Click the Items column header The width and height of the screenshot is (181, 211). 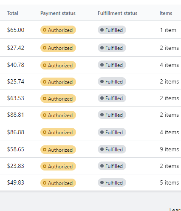point(166,13)
